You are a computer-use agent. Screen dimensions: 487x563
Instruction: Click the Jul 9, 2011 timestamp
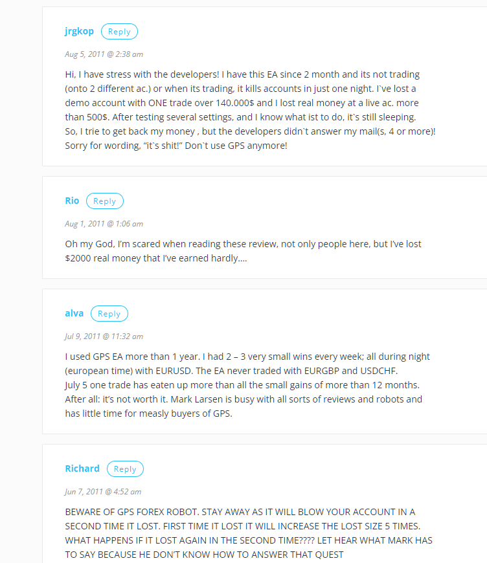pos(104,337)
